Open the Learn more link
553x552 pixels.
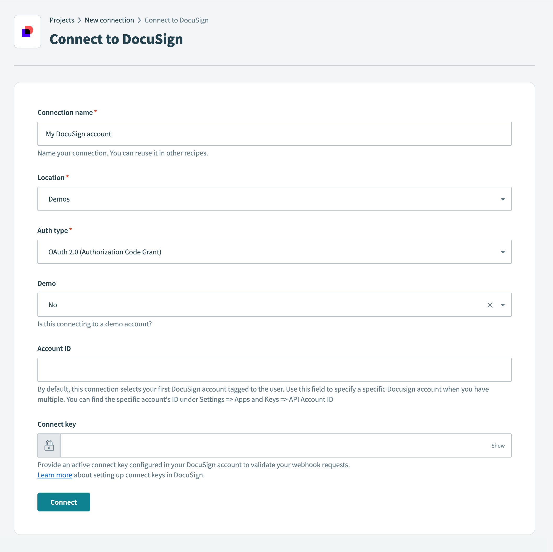pos(55,475)
